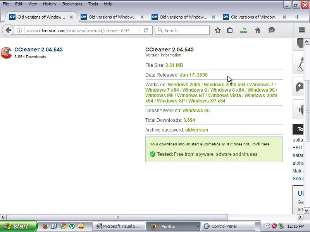The height and width of the screenshot is (232, 310).
Task: Switch to the fourth Old versions tab
Action: pos(255,17)
